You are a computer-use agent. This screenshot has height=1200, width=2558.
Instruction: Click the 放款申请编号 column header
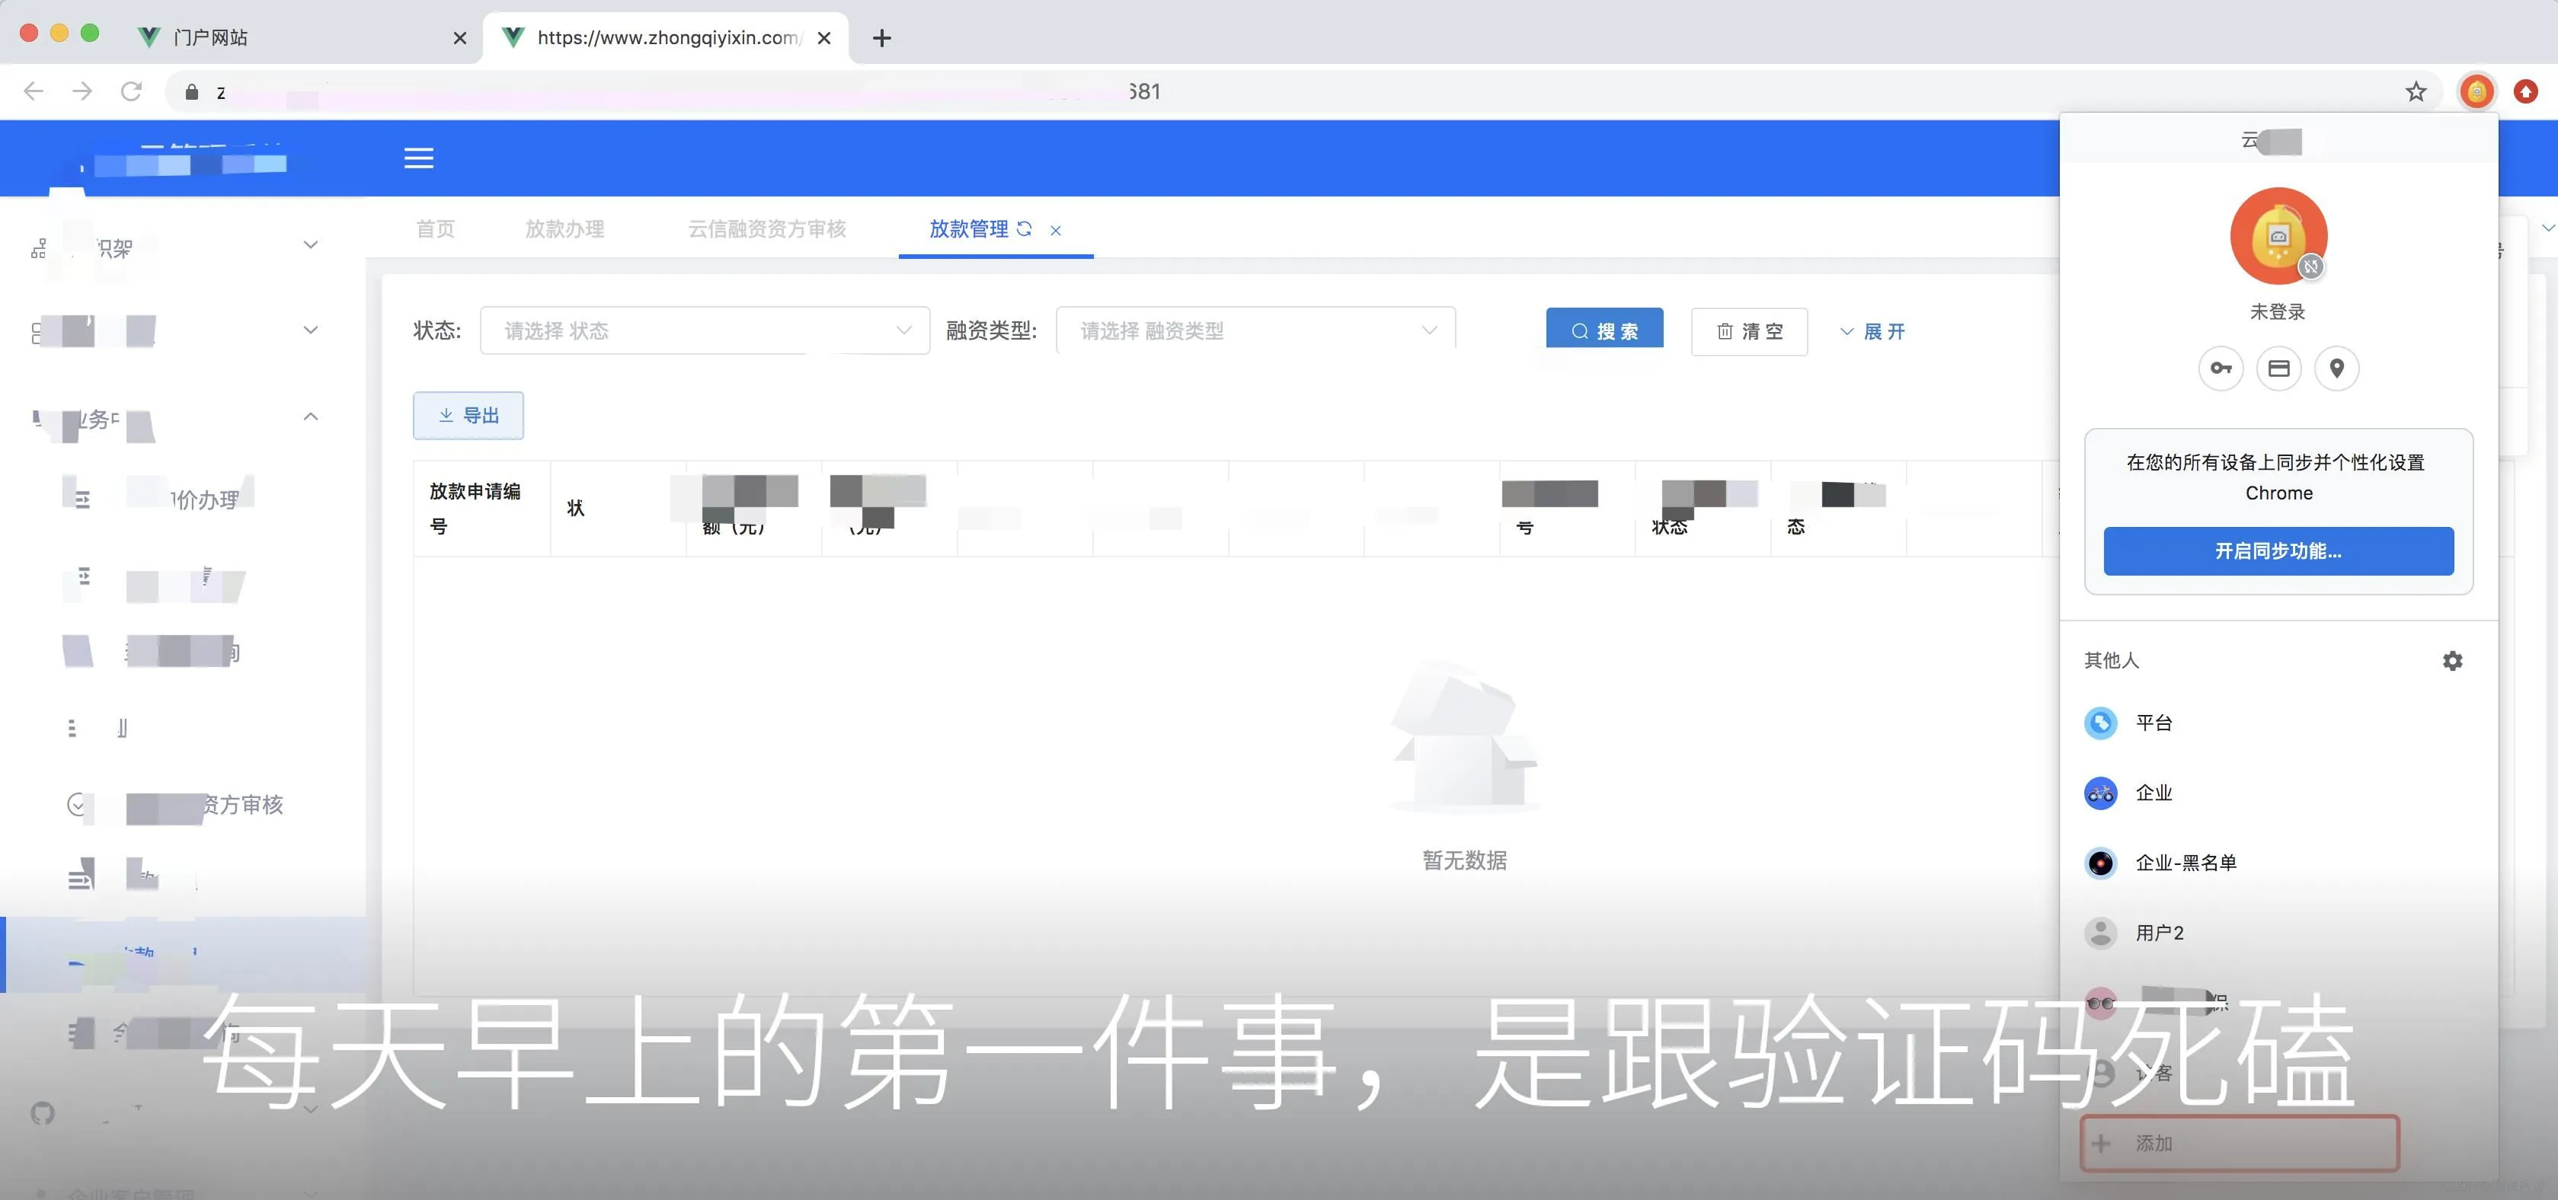pos(481,508)
